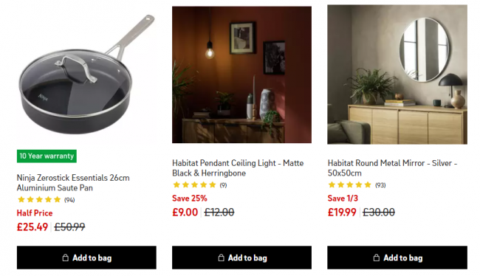480x276 pixels.
Task: Click bag icon on Ninja pan button
Action: pos(66,258)
